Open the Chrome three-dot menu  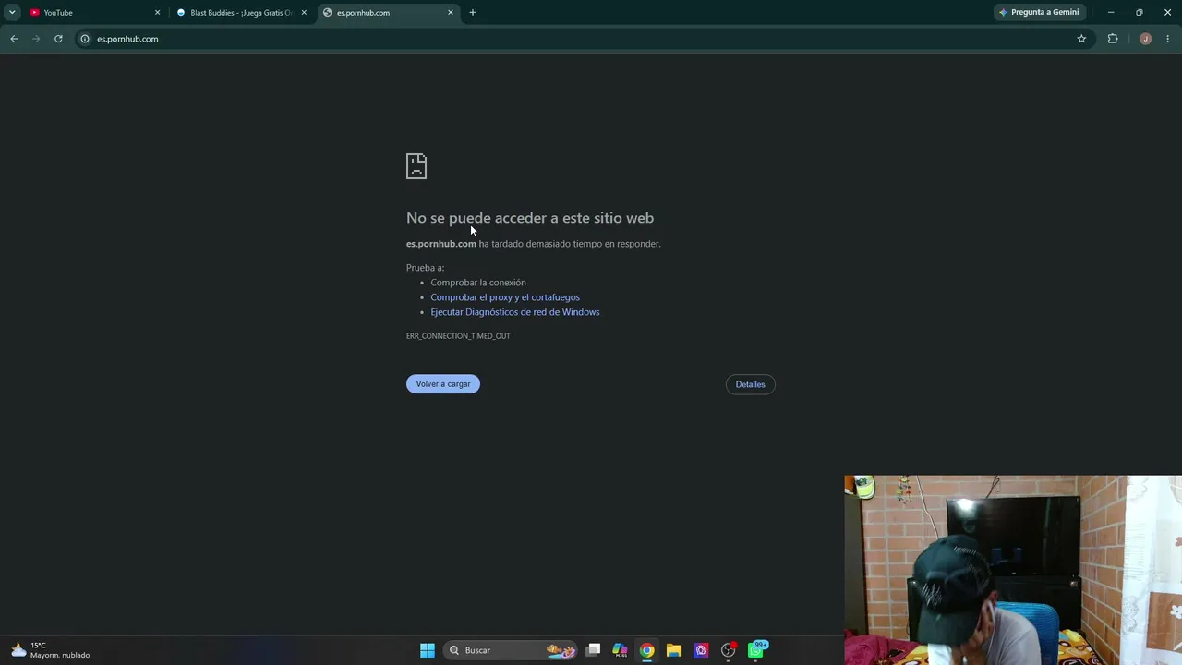(x=1168, y=39)
